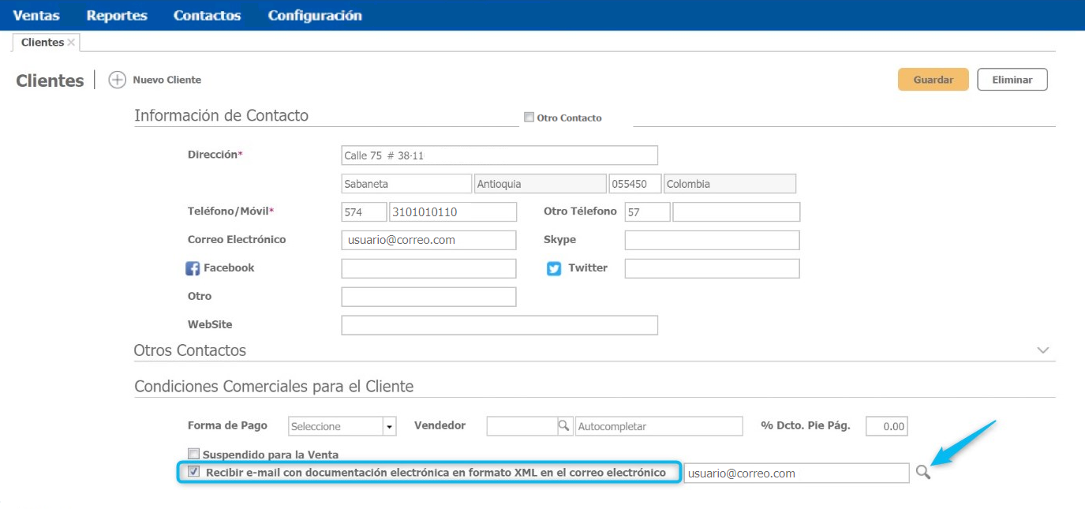1085x509 pixels.
Task: Uncheck Recibir e-mail con documentación electrónica
Action: coord(193,472)
